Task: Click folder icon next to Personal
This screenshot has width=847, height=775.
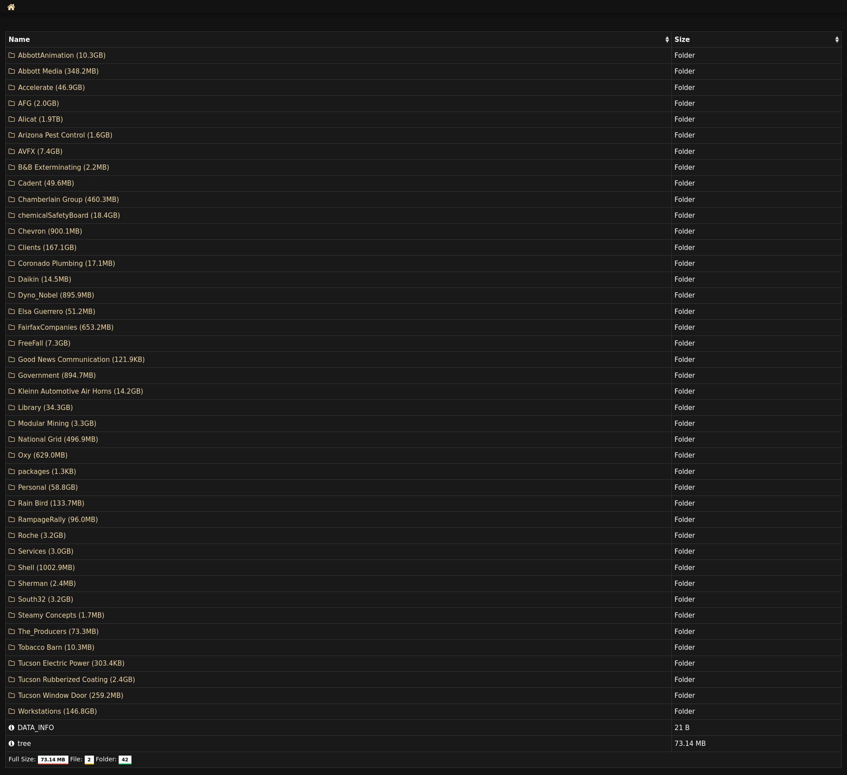Action: pyautogui.click(x=12, y=487)
